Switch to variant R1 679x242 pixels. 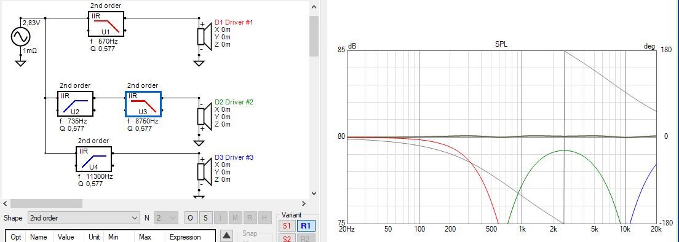306,225
